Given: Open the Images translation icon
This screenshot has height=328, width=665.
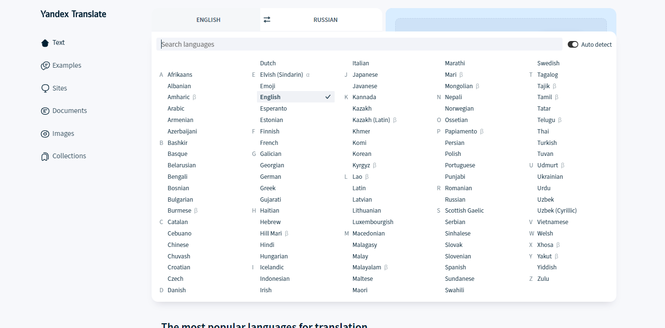Looking at the screenshot, I should 45,134.
